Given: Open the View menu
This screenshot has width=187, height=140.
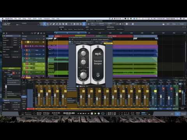Looking at the screenshot, I should pyautogui.click(x=53, y=19).
